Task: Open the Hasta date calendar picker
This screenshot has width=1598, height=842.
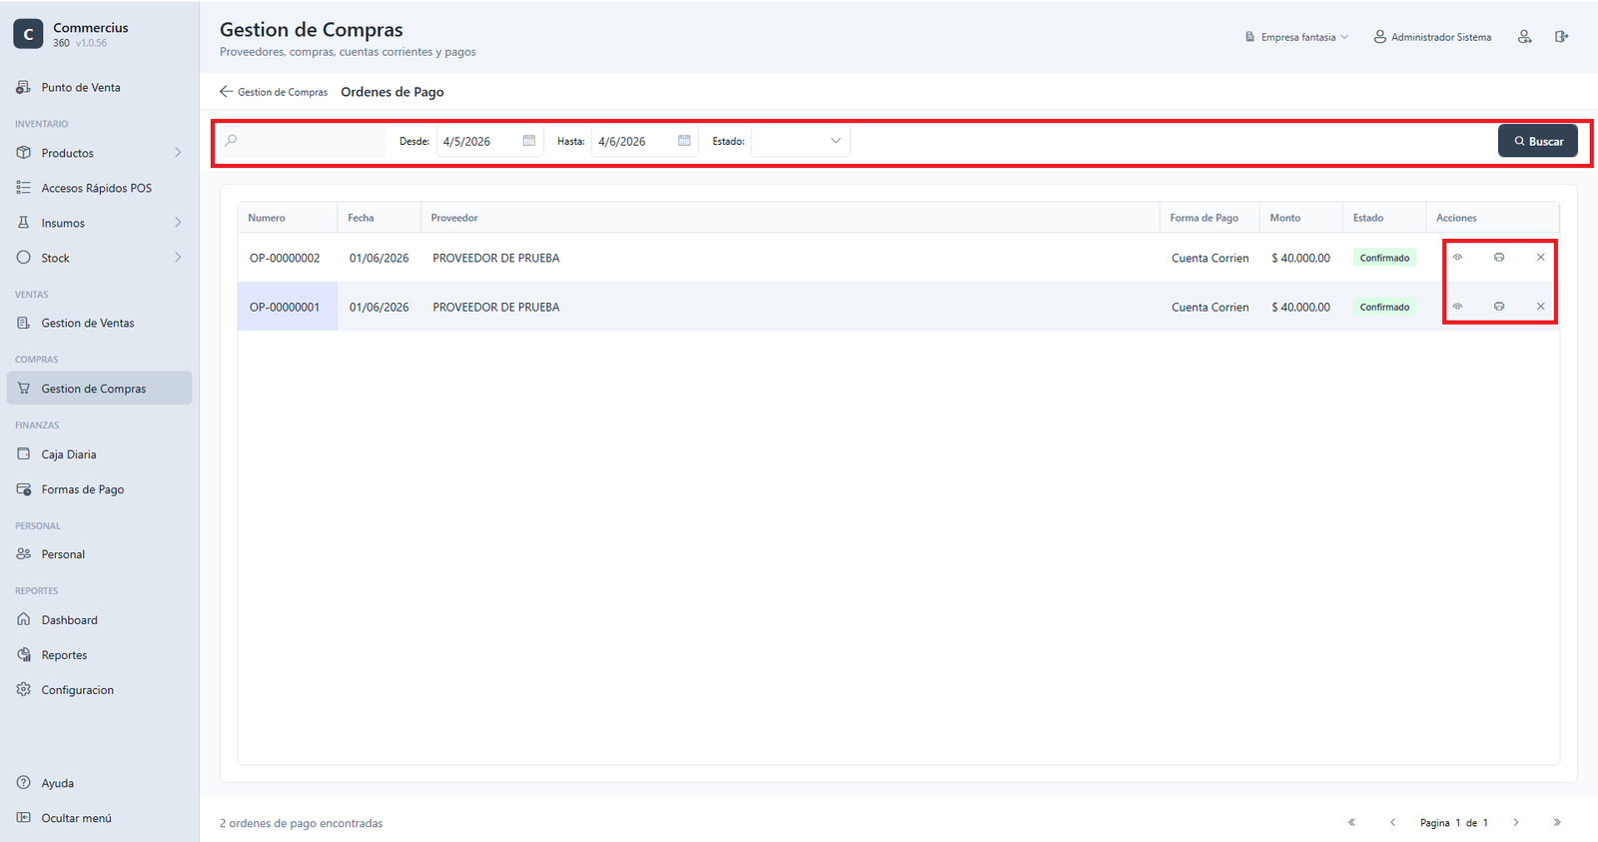Action: tap(684, 141)
